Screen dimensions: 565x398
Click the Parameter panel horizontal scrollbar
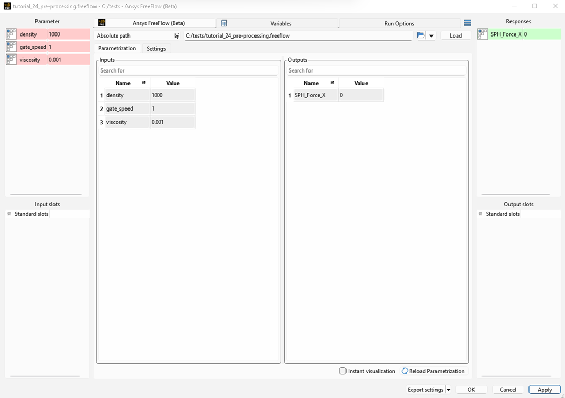[46, 195]
